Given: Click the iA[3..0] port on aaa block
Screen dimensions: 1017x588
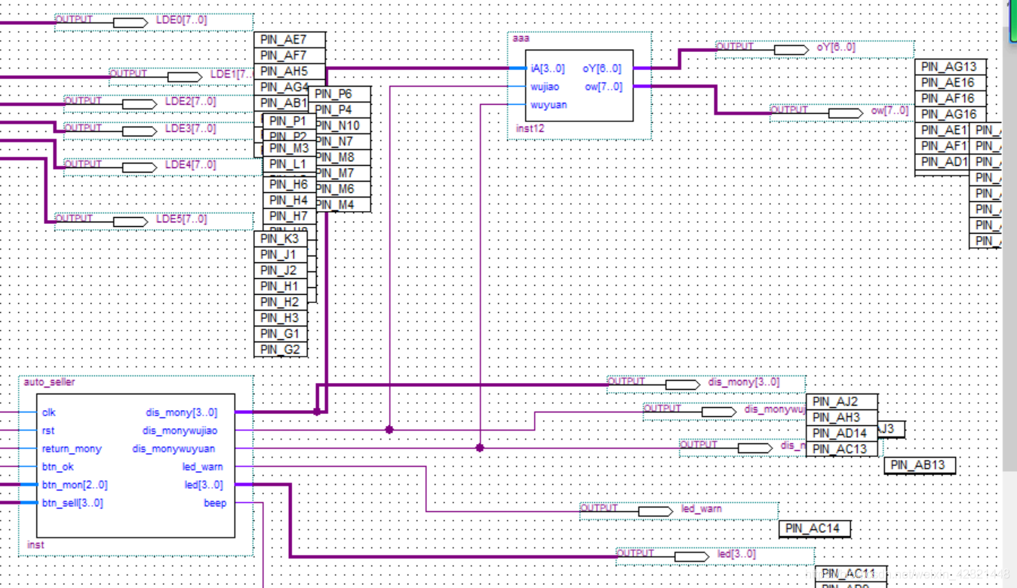Looking at the screenshot, I should pyautogui.click(x=548, y=69).
